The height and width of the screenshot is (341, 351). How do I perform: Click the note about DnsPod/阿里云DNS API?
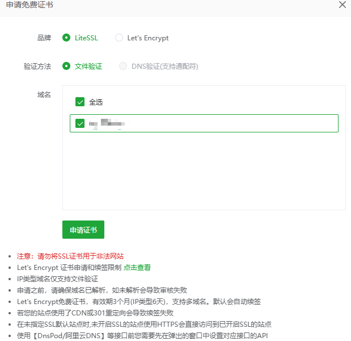click(142, 336)
